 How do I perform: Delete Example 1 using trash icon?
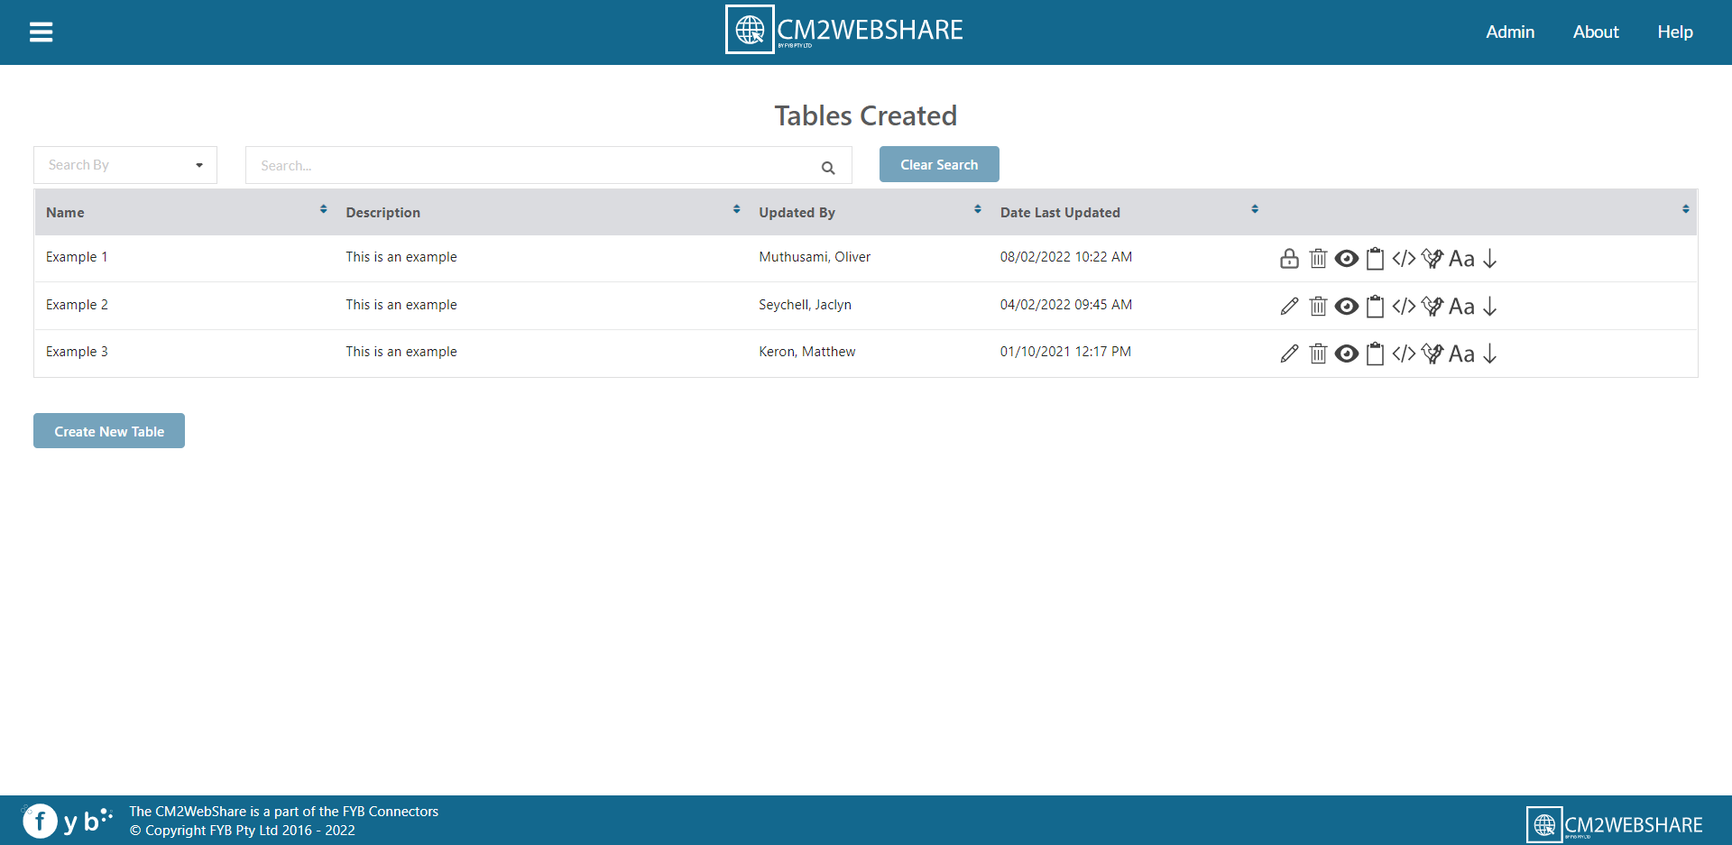[1318, 259]
